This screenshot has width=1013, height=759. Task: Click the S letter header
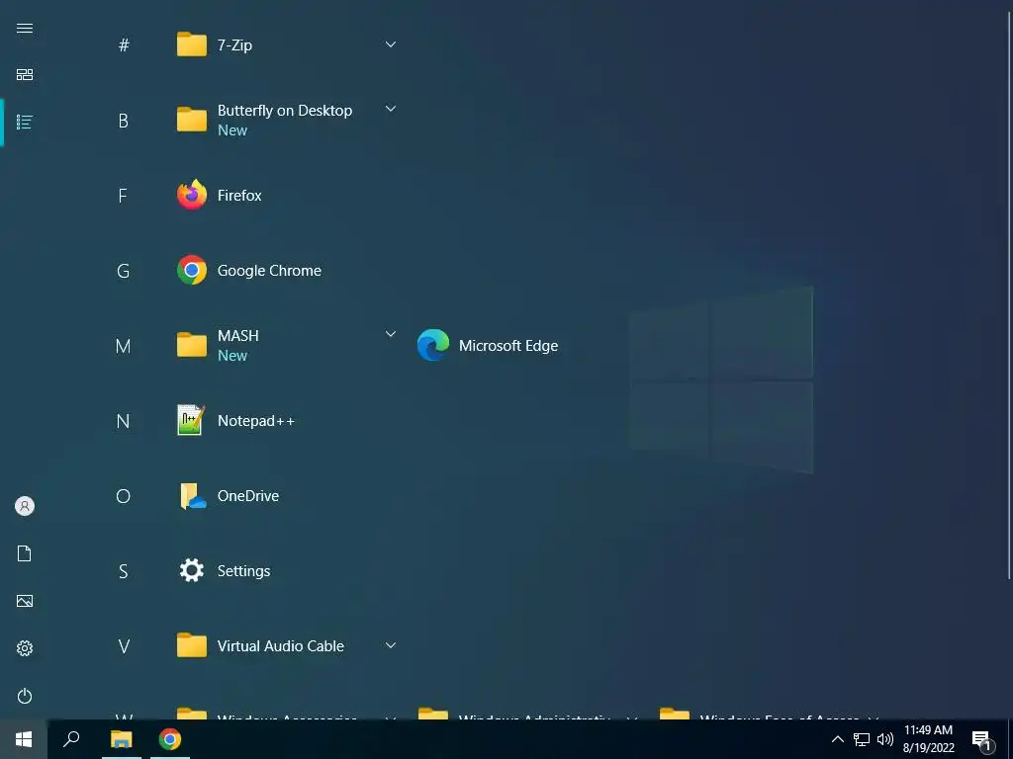pyautogui.click(x=124, y=571)
